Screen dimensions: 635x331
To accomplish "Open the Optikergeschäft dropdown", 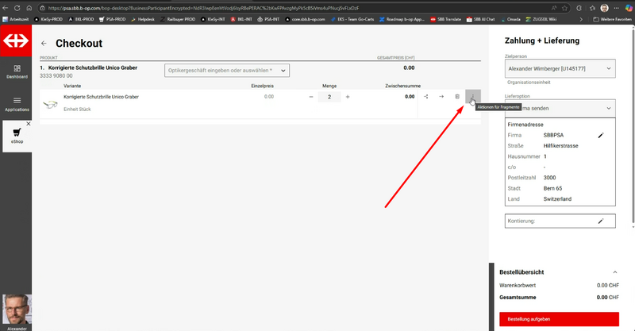I will click(x=227, y=71).
